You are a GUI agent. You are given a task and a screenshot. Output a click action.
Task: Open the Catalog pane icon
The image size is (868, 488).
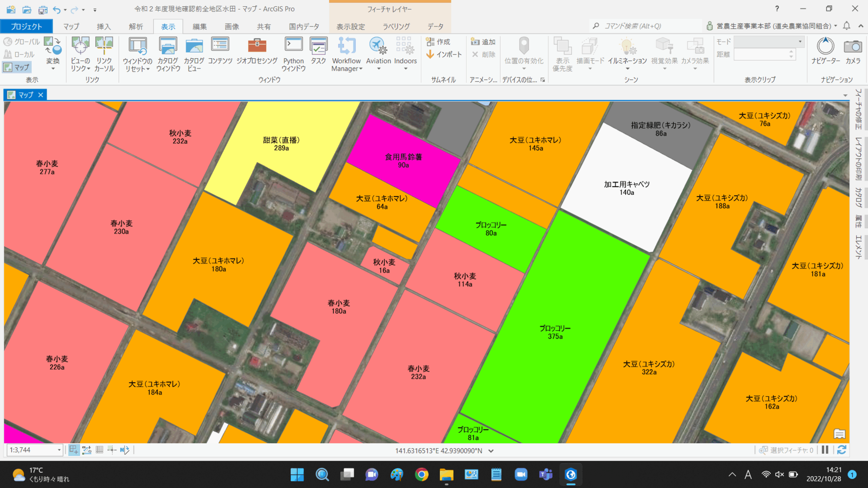click(168, 46)
